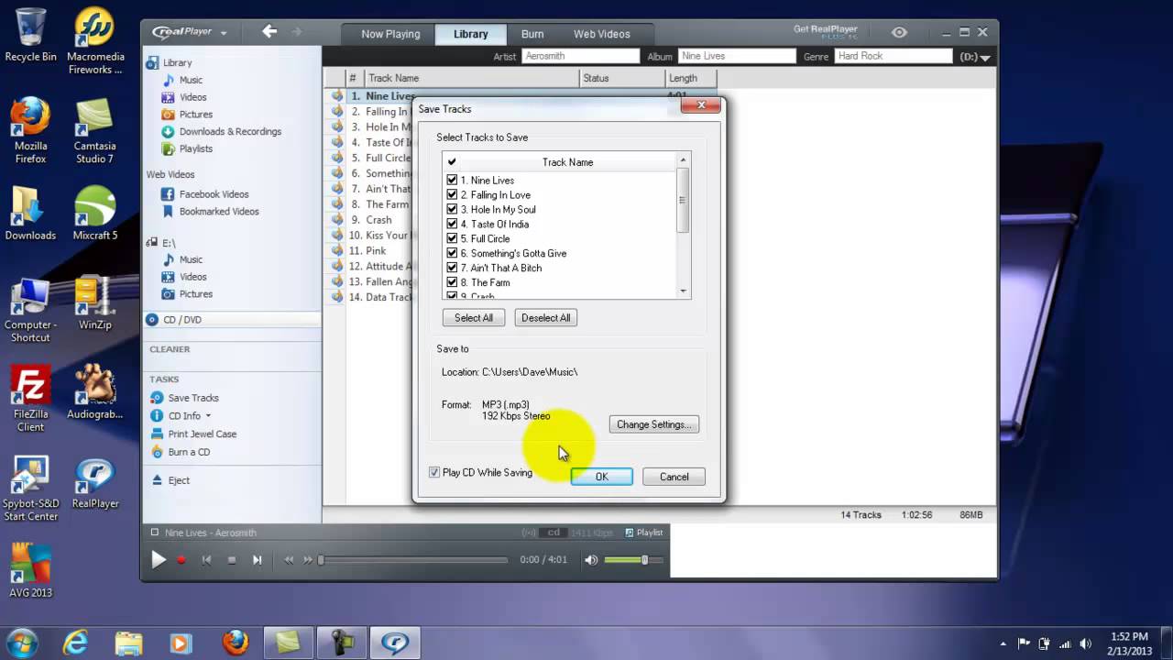Click Print Jewel Case task

tap(202, 434)
